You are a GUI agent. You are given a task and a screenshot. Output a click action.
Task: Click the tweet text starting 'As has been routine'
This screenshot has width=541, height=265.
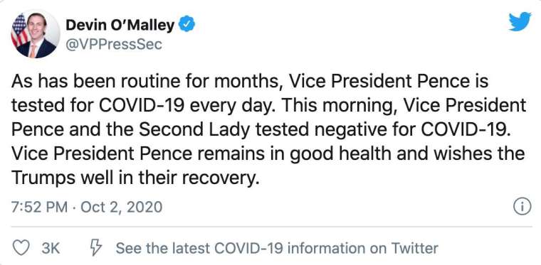[268, 130]
